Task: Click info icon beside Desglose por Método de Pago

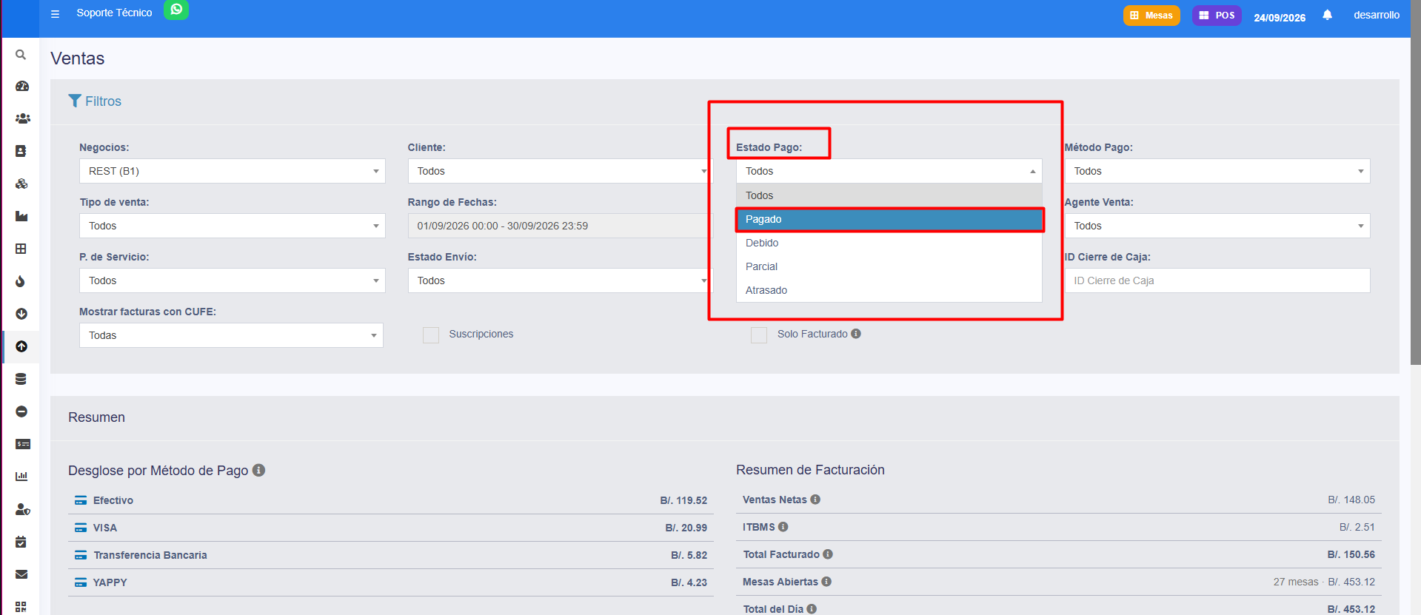Action: pyautogui.click(x=258, y=470)
